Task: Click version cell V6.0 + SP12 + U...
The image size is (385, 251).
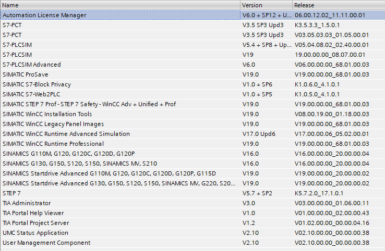Action: tap(267, 15)
